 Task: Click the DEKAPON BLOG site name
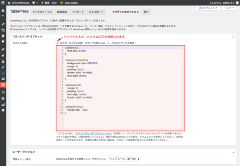tap(20, 3)
